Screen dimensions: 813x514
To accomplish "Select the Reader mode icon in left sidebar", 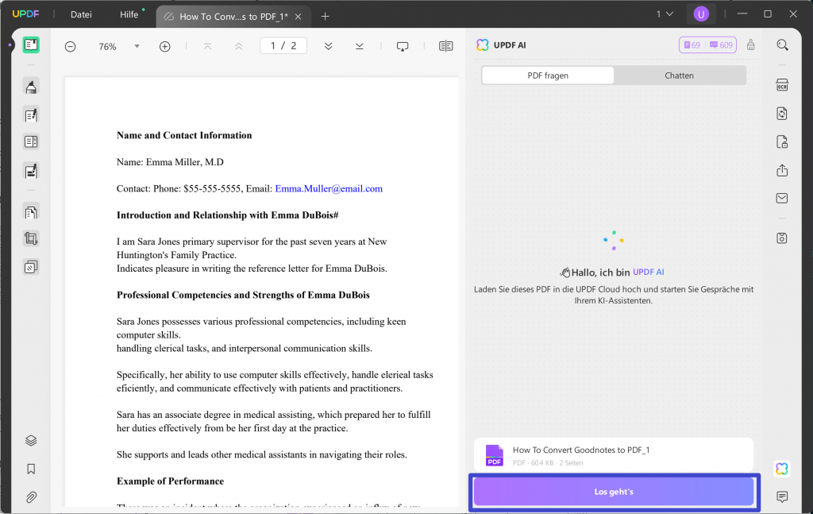I will click(x=31, y=45).
